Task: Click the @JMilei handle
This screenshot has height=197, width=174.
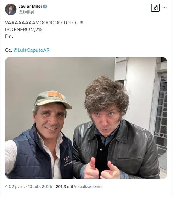Action: tap(26, 12)
